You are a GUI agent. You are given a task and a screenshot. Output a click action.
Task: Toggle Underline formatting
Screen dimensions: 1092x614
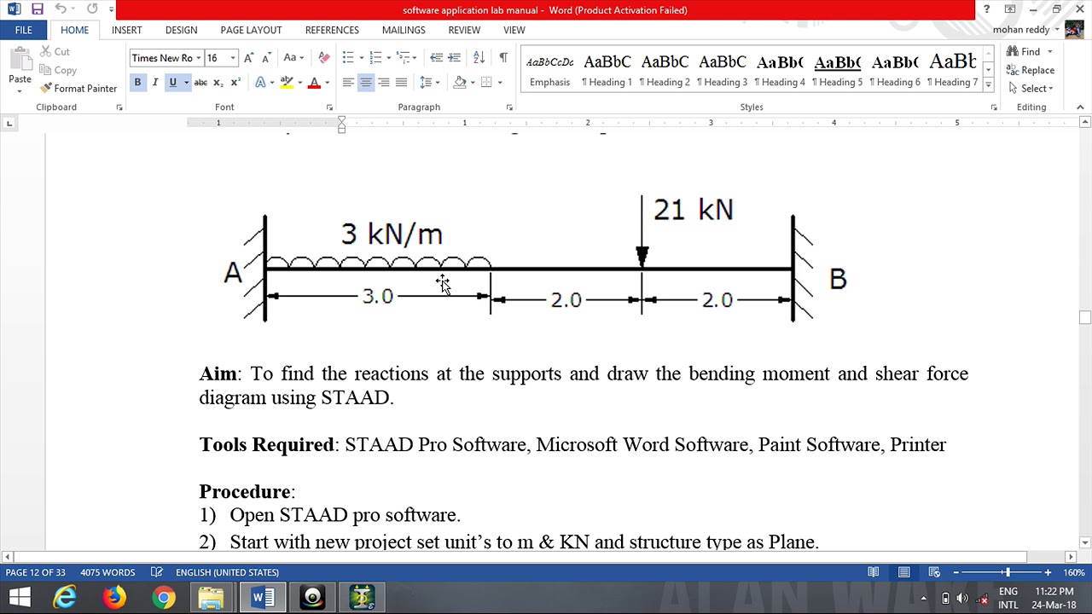coord(172,83)
